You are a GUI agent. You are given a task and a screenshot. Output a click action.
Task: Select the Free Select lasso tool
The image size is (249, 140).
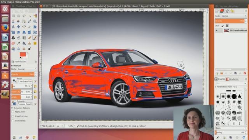(24, 16)
